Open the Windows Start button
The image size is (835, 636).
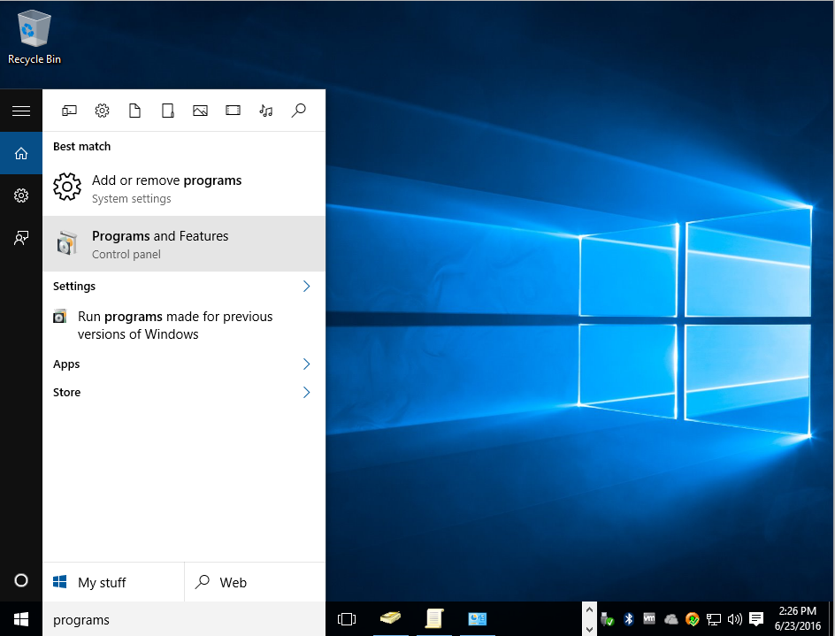[x=20, y=619]
